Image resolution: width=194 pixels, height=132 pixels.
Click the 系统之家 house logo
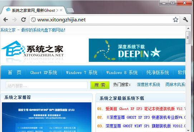33,51
